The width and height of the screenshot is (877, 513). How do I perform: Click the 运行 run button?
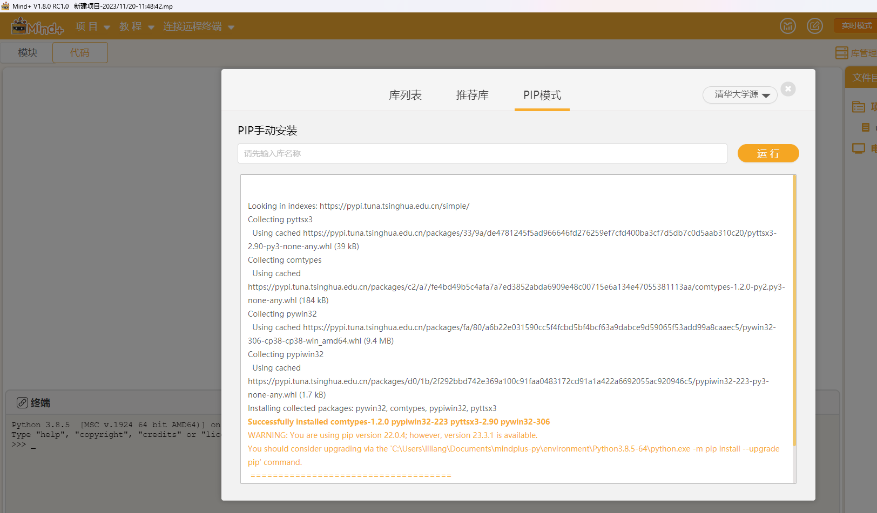tap(768, 153)
